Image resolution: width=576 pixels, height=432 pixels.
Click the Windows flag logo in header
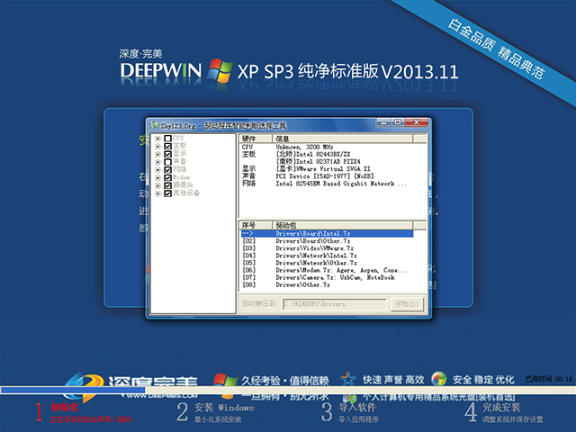pyautogui.click(x=220, y=70)
